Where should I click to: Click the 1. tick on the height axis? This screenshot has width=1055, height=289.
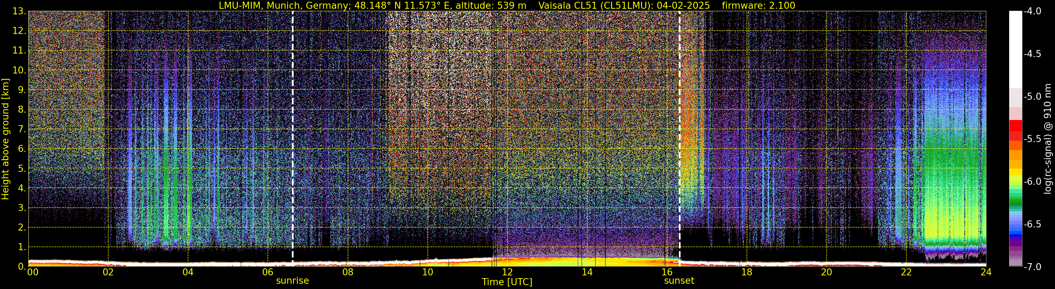[x=22, y=247]
